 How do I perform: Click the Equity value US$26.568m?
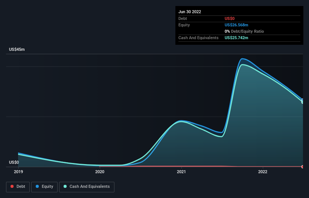236,25
